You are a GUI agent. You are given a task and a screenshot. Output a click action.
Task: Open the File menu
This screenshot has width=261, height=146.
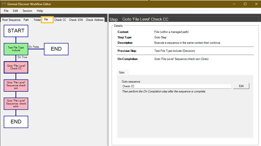pos(6,11)
